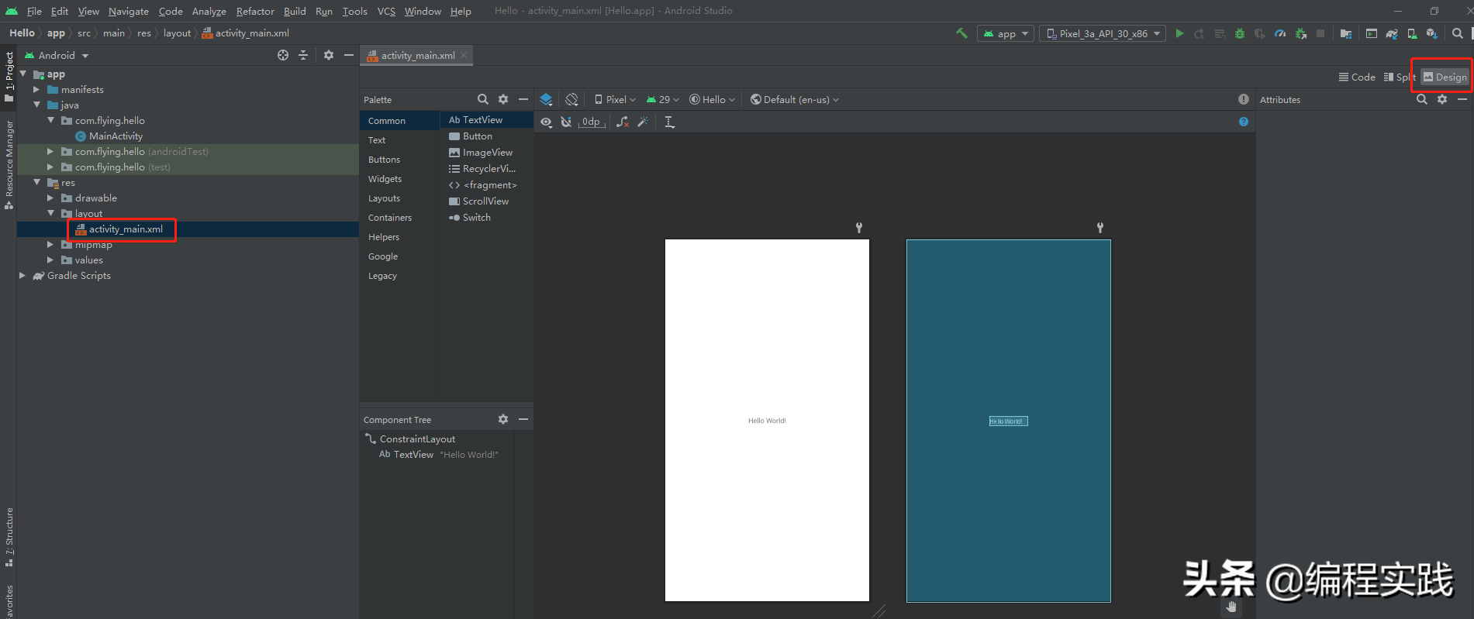
Task: Open Attributes panel settings gear
Action: [x=1442, y=99]
